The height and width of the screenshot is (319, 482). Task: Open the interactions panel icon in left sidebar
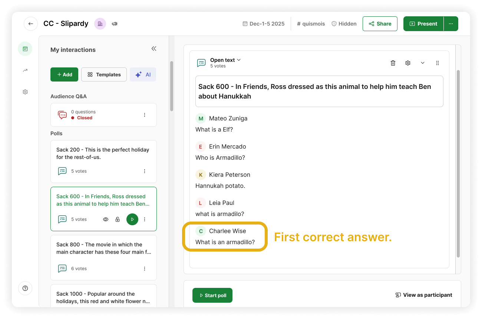coord(25,49)
